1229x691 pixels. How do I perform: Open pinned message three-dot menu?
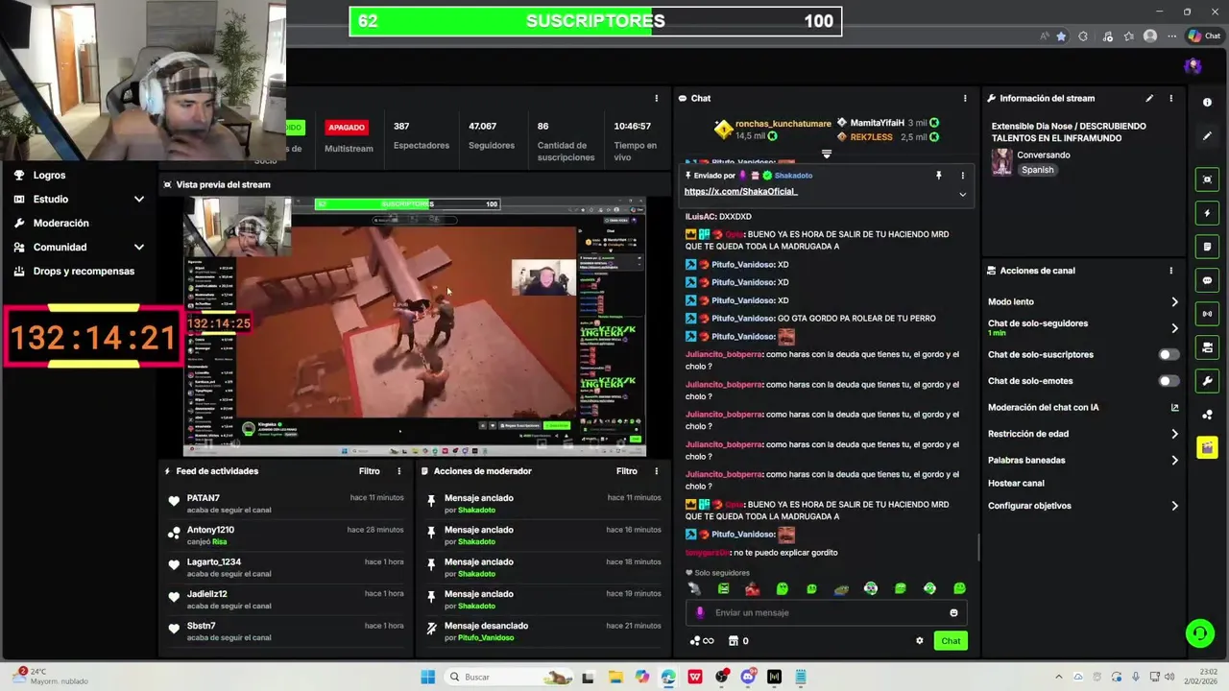[962, 176]
